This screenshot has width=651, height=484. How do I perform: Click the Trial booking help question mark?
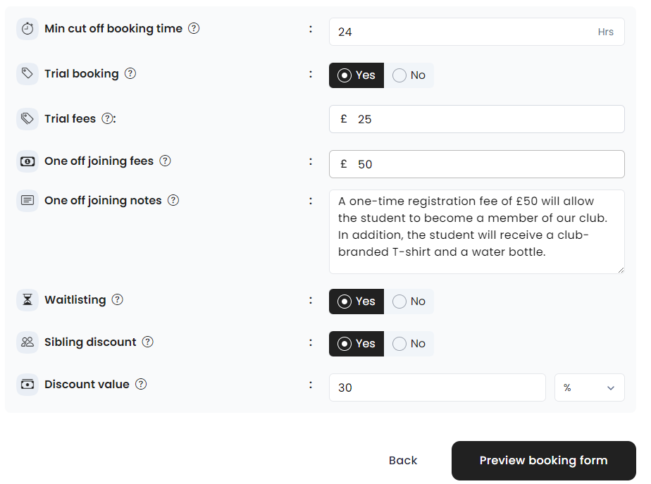pos(130,74)
